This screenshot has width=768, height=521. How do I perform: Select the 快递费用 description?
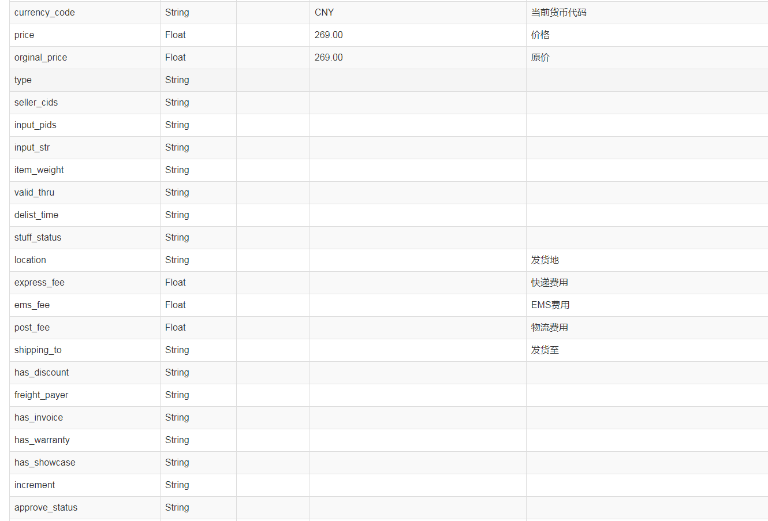(x=550, y=283)
